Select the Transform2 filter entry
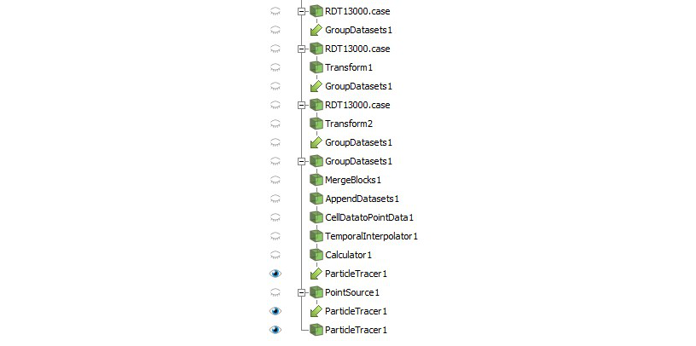The width and height of the screenshot is (696, 346). pyautogui.click(x=349, y=124)
